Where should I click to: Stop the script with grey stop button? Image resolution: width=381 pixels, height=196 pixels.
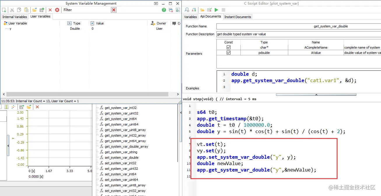point(223,10)
